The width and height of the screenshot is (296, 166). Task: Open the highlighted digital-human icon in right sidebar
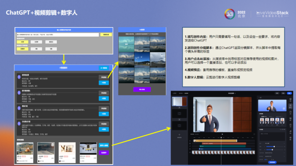pos(290,106)
